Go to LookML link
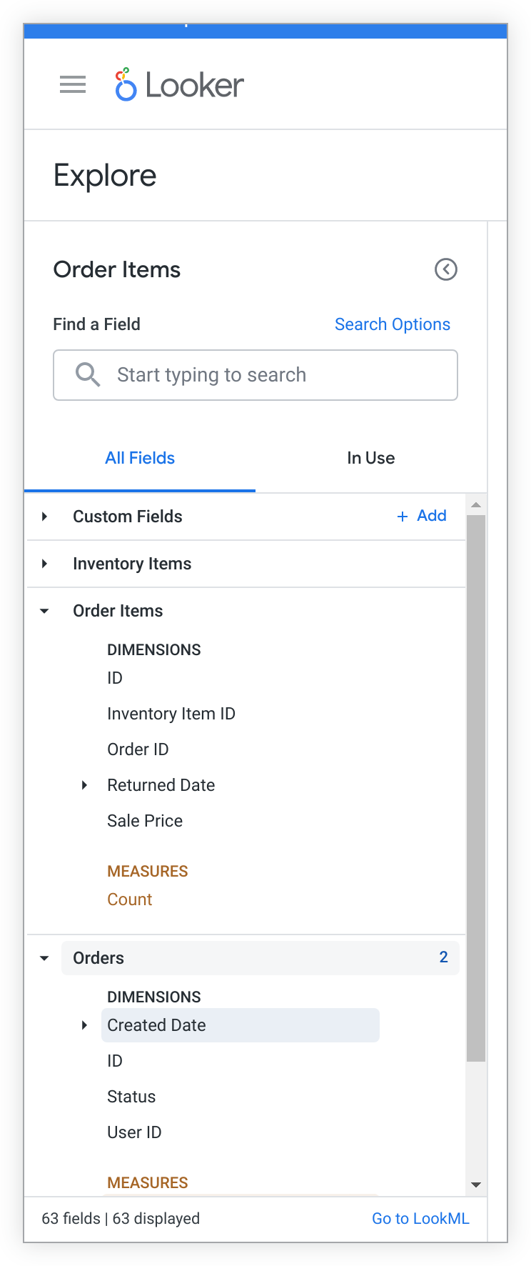531x1266 pixels. click(420, 1219)
